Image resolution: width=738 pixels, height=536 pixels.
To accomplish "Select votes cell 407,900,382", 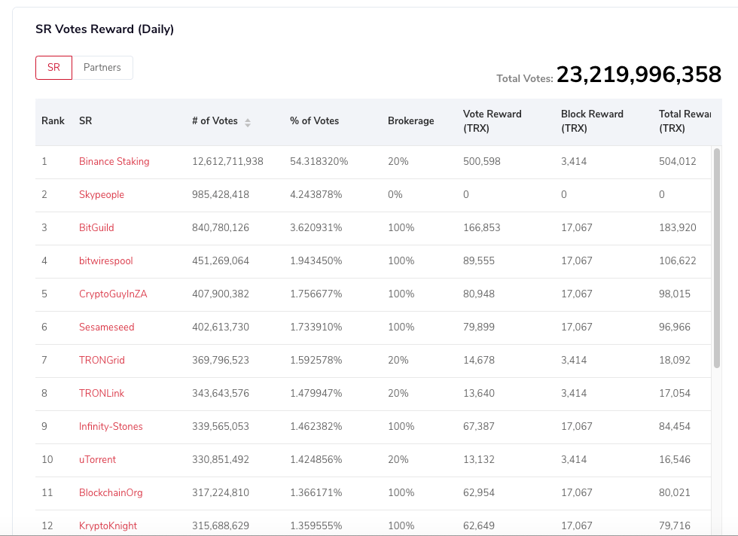I will [220, 294].
